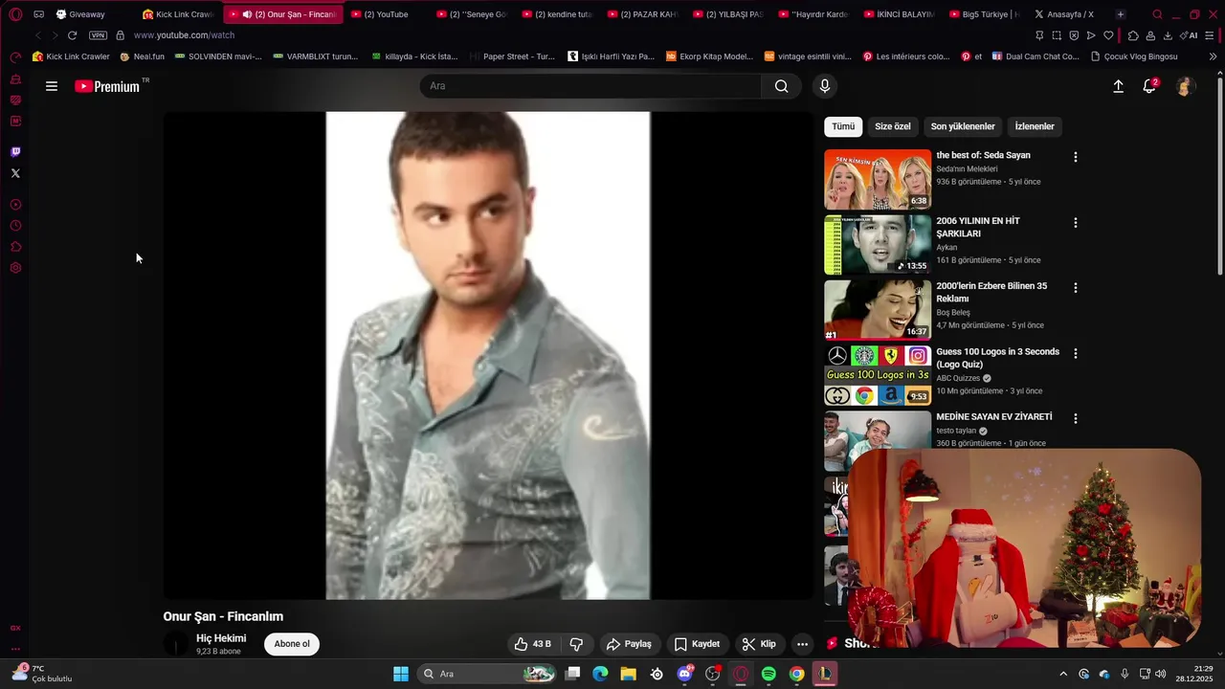Click the YouTube search input field
This screenshot has width=1225, height=689.
(590, 86)
